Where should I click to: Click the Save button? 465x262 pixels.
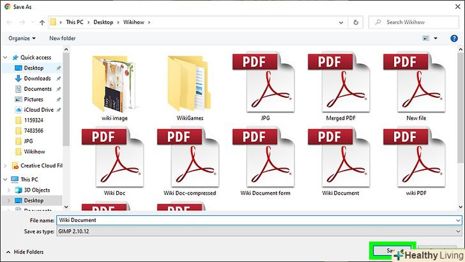coord(392,250)
